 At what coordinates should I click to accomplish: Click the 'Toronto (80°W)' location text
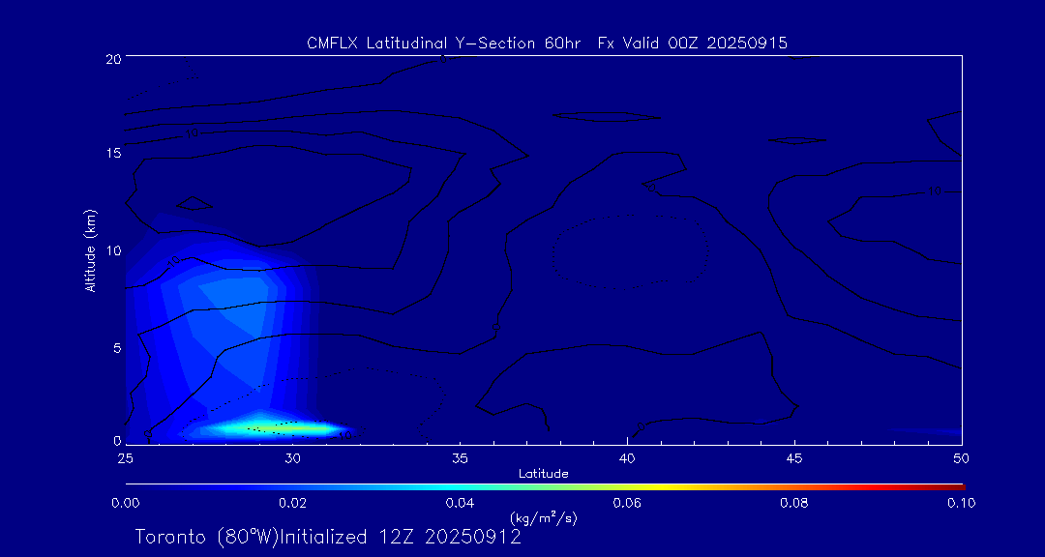pos(199,537)
